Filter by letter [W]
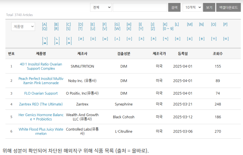 tap(117, 29)
